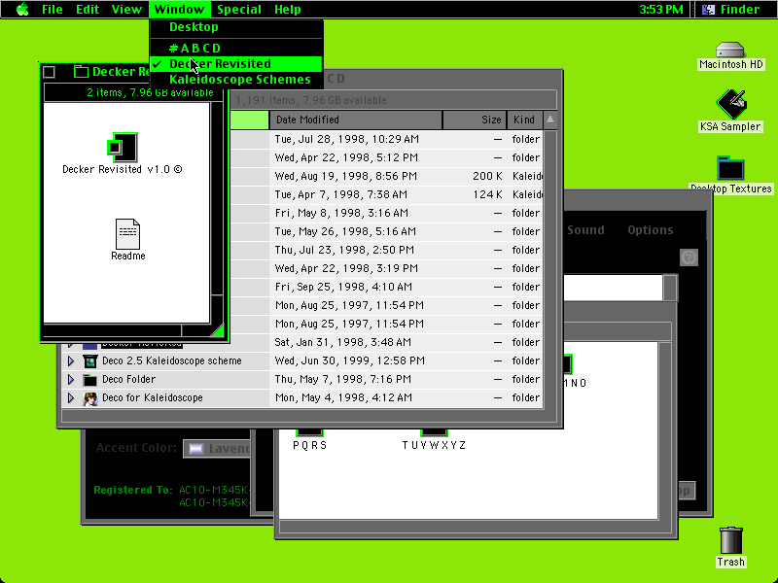
Task: Choose Desktop from the Window menu
Action: pos(236,27)
